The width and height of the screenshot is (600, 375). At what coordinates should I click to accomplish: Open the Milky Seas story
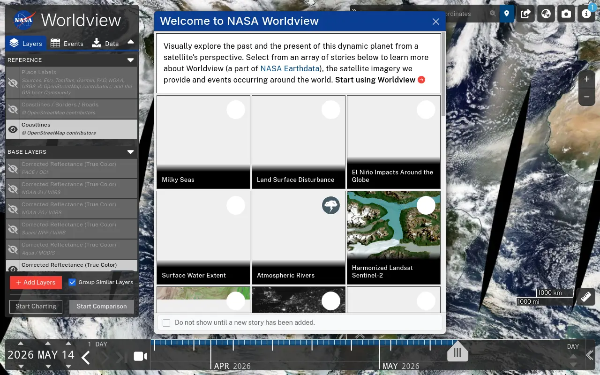click(203, 142)
